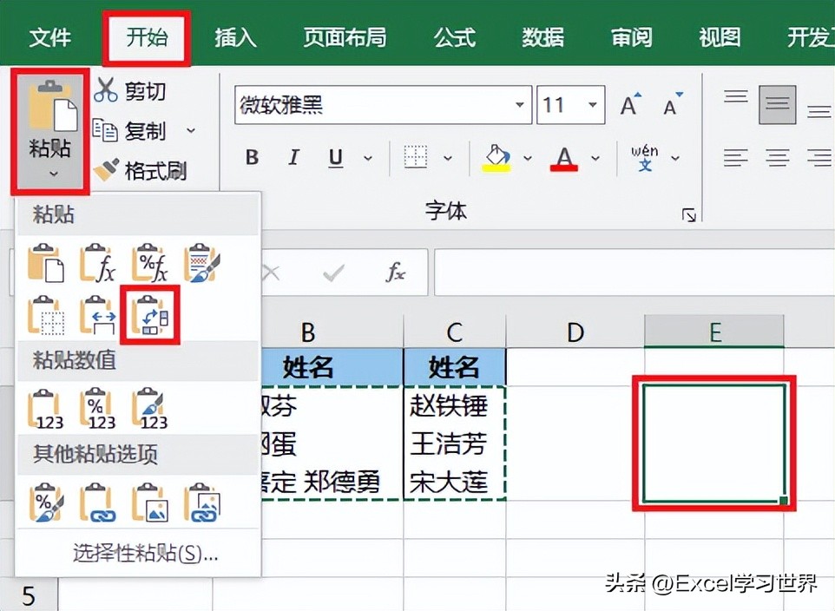
Task: Open the font size dropdown
Action: coord(594,104)
